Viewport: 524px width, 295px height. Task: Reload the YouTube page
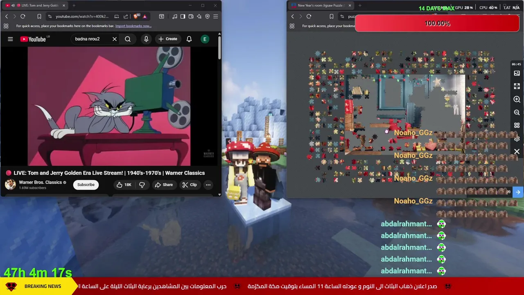tap(23, 16)
